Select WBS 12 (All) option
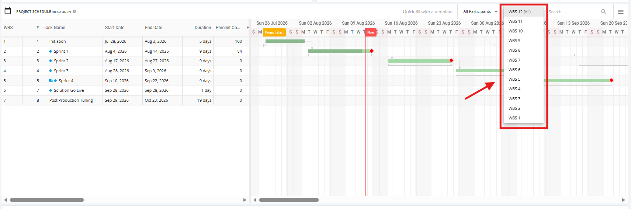Screen dimensions: 631x209 (524, 12)
